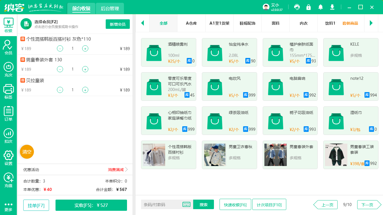This screenshot has height=215, width=383.
Task: Add 电吹风 product to cart
Action: [x=229, y=87]
